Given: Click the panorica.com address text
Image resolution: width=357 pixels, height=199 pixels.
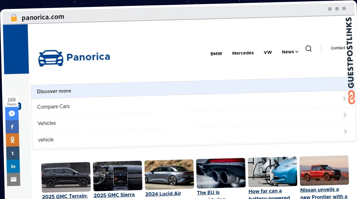Looking at the screenshot, I should [x=43, y=17].
